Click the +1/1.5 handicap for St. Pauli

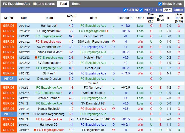coord(126,73)
